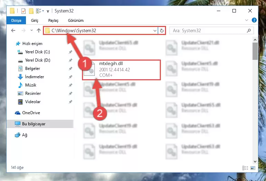
Task: Open the Görünüm ribbon tab
Action: pos(76,20)
